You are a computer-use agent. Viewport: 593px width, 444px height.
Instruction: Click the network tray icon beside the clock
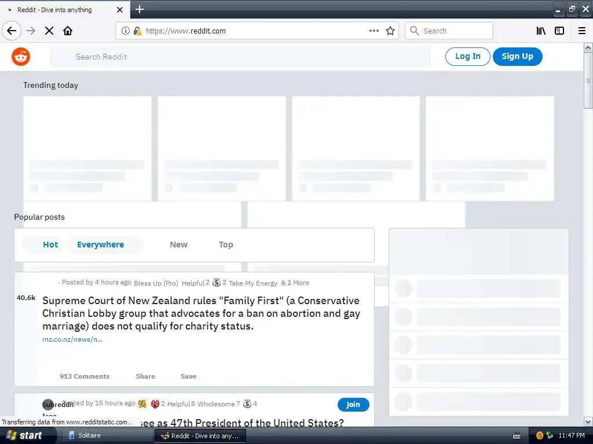[550, 435]
